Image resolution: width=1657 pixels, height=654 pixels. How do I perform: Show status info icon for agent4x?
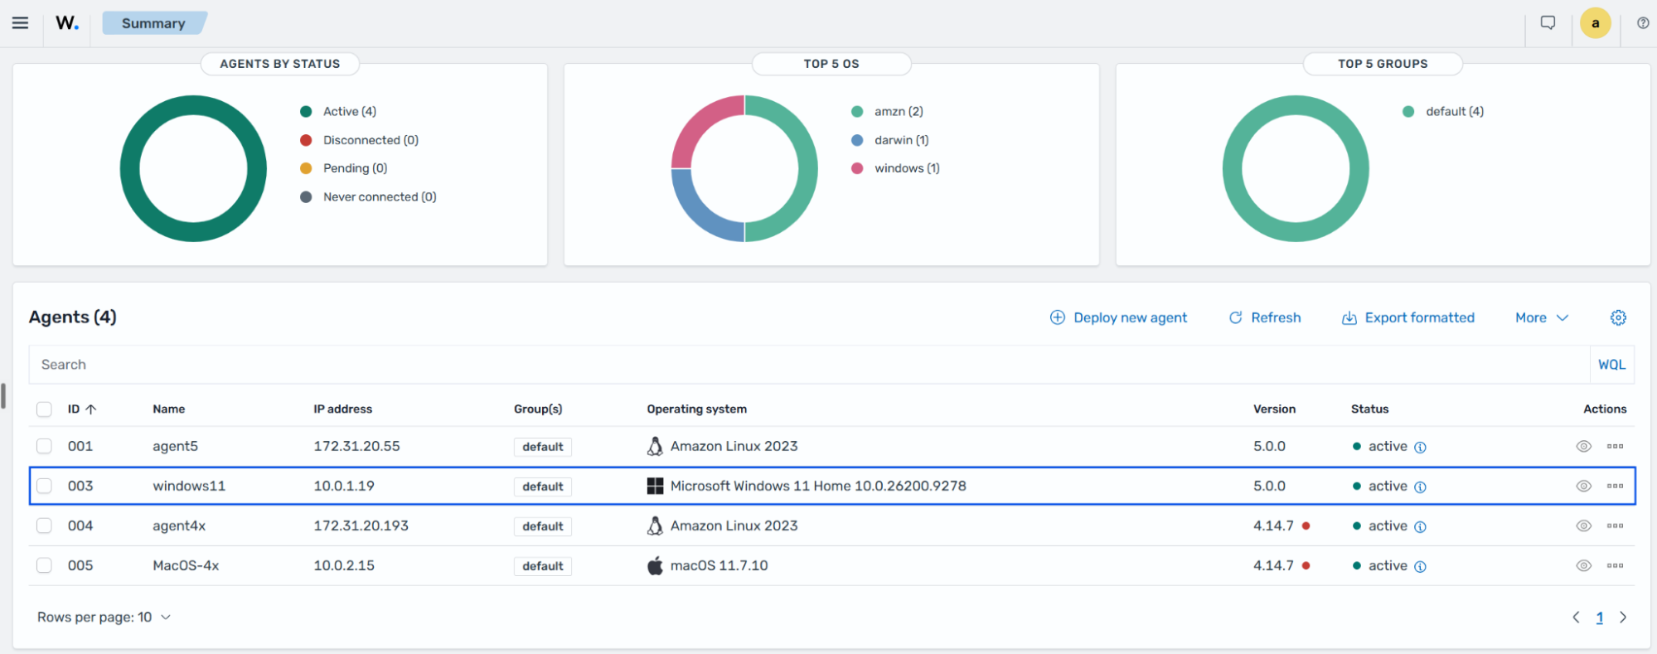click(x=1420, y=527)
